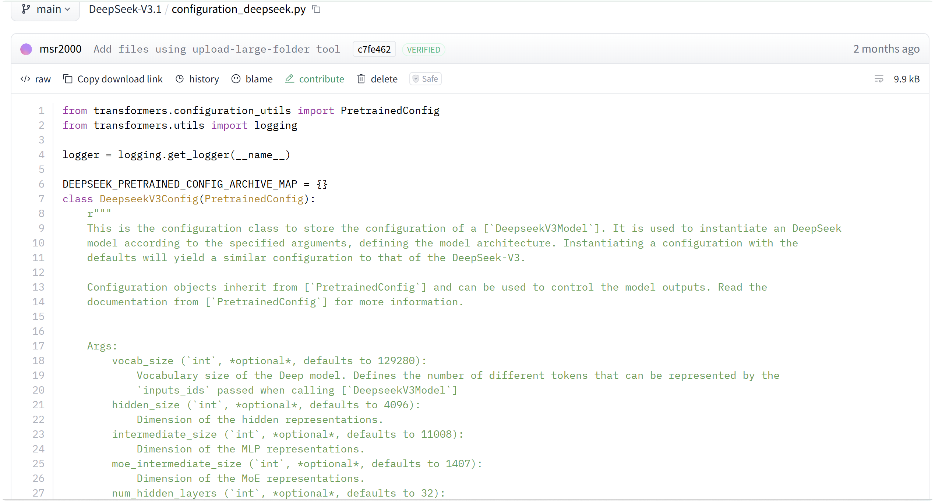Open commit c7fe462
935x501 pixels.
[374, 49]
